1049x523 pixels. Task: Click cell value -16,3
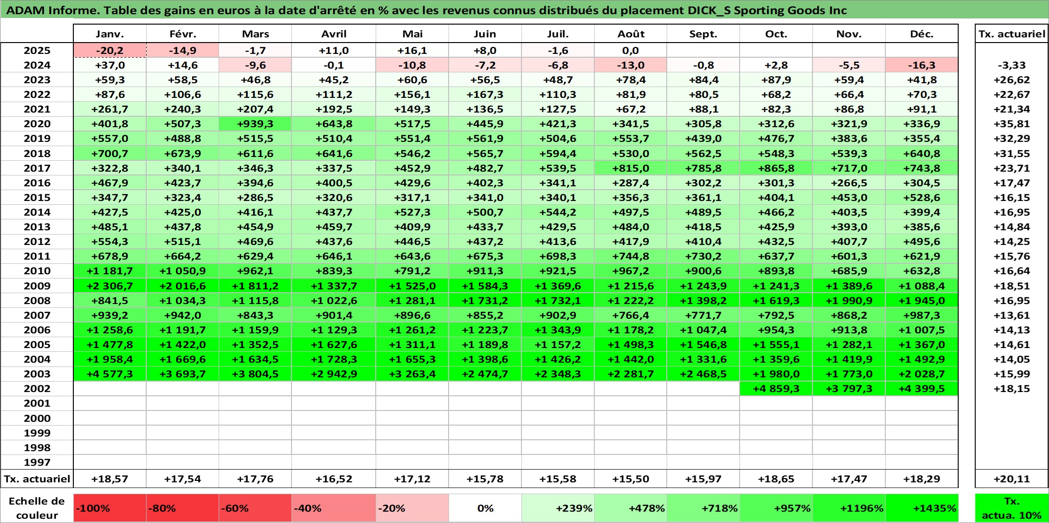pyautogui.click(x=922, y=65)
